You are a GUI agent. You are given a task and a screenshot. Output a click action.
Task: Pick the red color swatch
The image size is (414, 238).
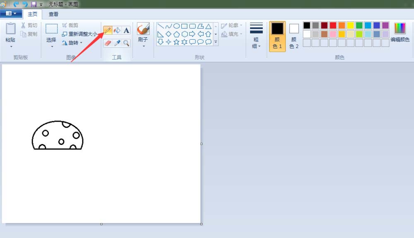point(333,25)
